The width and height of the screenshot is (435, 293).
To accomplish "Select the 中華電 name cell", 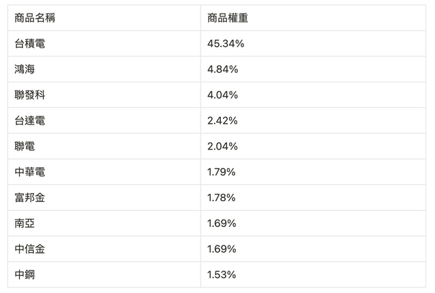I will (x=30, y=172).
